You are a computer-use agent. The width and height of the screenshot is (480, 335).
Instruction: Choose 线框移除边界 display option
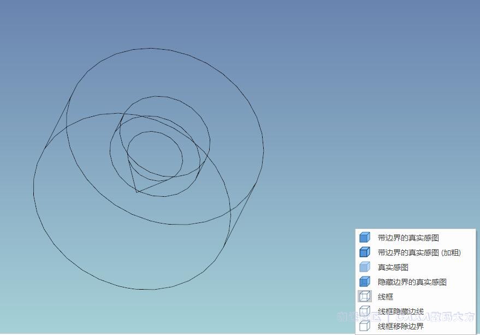click(400, 326)
